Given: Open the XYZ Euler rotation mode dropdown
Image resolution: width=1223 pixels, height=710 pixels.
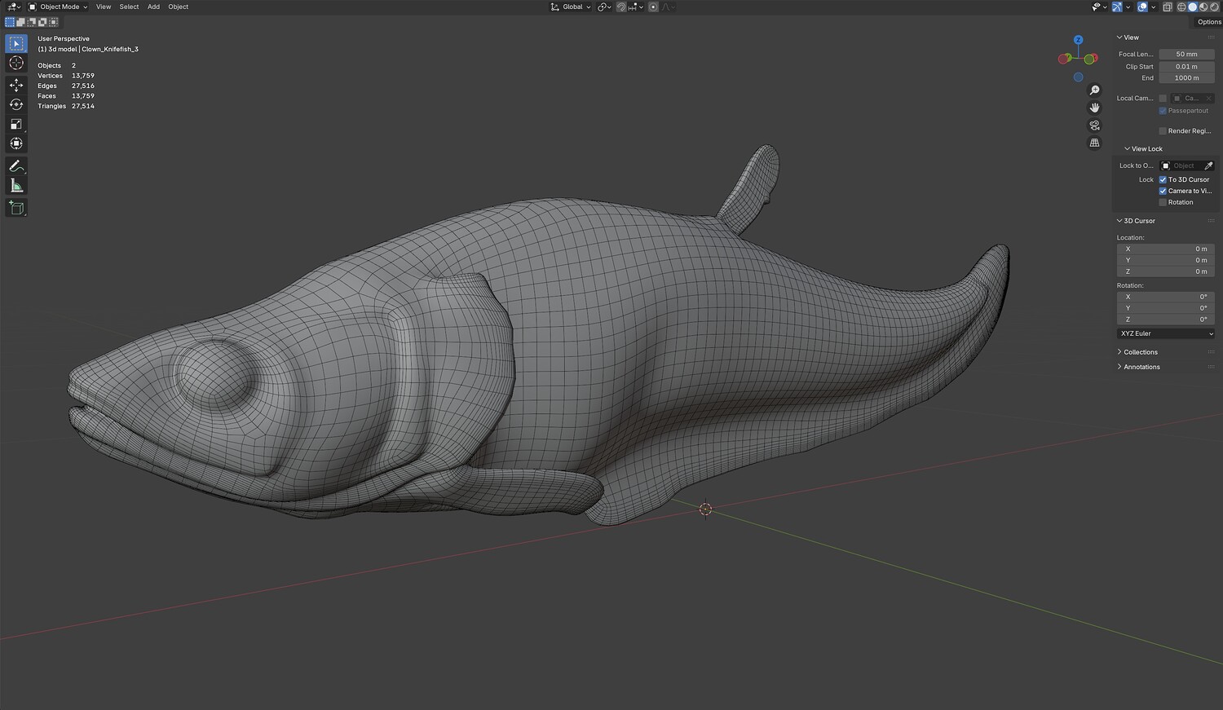Looking at the screenshot, I should point(1165,333).
